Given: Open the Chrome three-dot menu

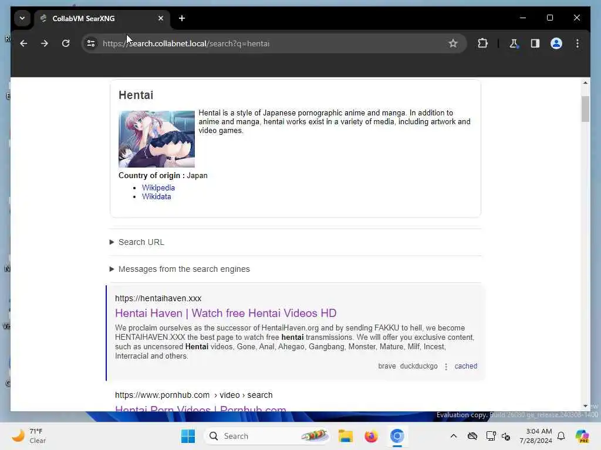Looking at the screenshot, I should [x=578, y=43].
